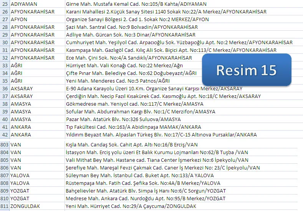Select row header 33
This screenshot has height=211, width=303.
[x=5, y=65]
